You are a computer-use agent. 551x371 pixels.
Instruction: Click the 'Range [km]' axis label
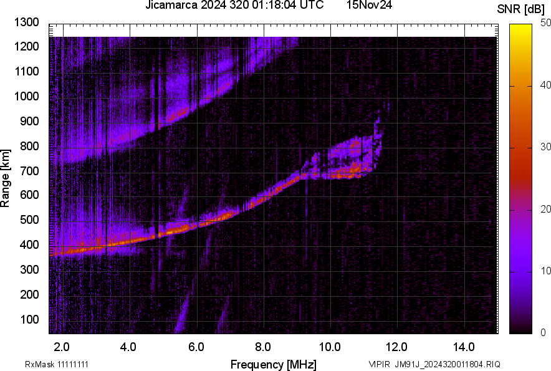pos(5,178)
